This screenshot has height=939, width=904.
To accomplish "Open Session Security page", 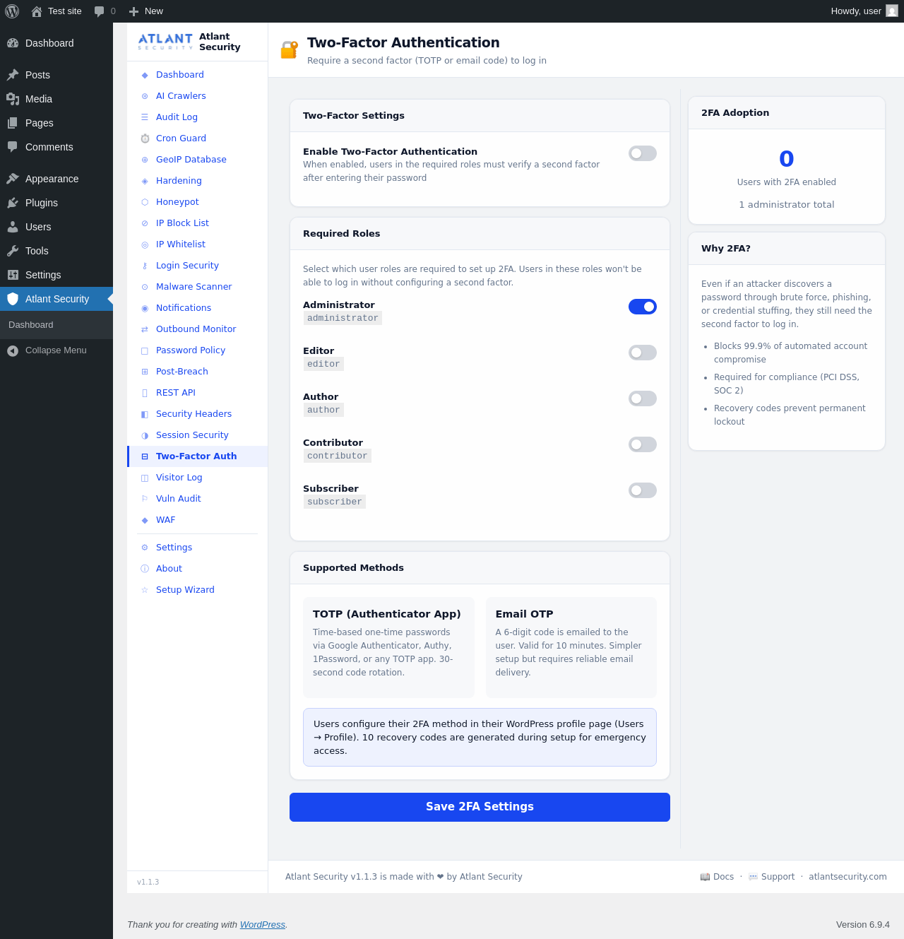I will 197,435.
